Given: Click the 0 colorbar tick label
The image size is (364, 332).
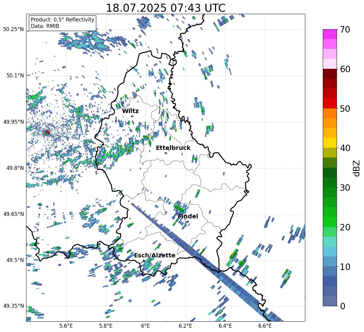Looking at the screenshot, I should (x=342, y=306).
